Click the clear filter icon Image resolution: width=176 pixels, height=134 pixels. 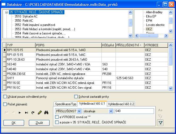(x=160, y=117)
